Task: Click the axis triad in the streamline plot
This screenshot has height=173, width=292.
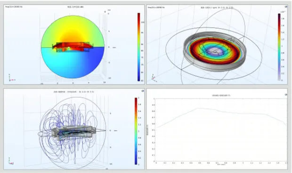Action: coord(11,161)
